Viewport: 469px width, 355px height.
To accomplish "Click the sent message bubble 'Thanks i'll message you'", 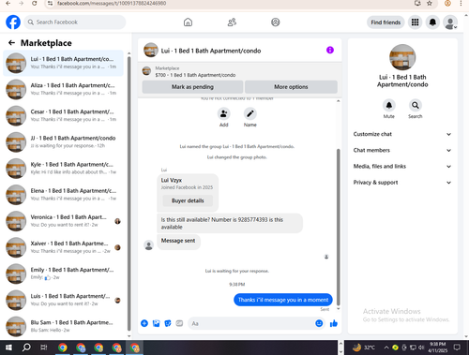I will (283, 300).
